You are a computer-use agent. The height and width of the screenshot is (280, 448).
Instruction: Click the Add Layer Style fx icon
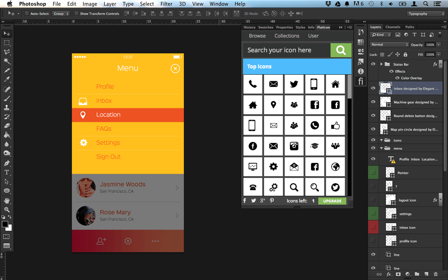point(389,274)
